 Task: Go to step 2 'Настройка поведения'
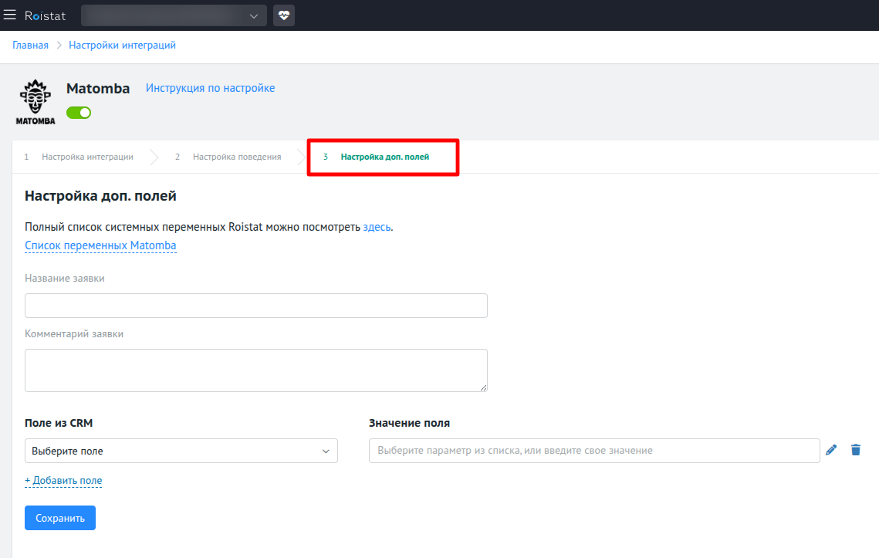236,157
